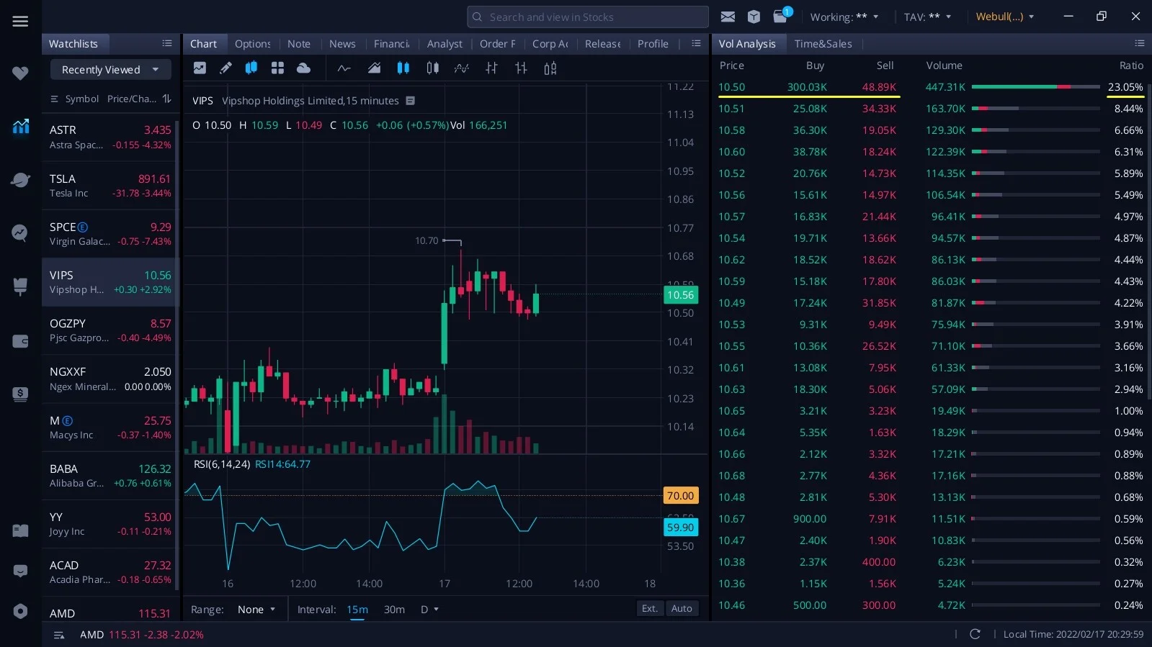Open the book learning sidebar icon
The image size is (1152, 647).
pos(20,530)
